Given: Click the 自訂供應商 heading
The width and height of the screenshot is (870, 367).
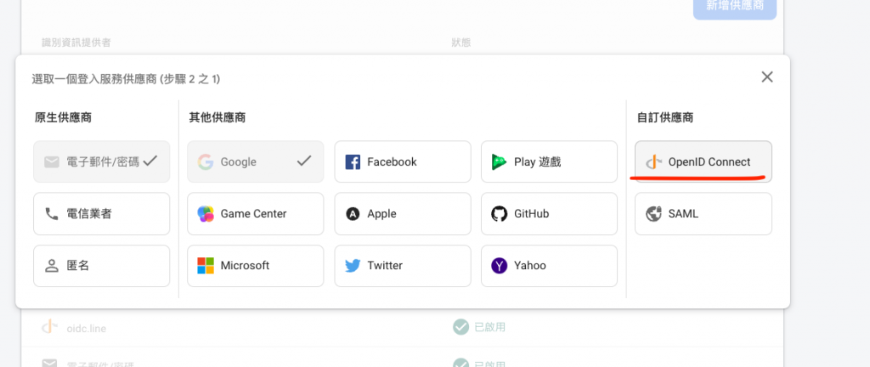Looking at the screenshot, I should 665,117.
